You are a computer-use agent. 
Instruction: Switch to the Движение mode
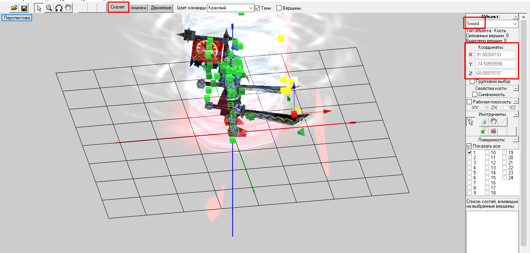pyautogui.click(x=161, y=8)
